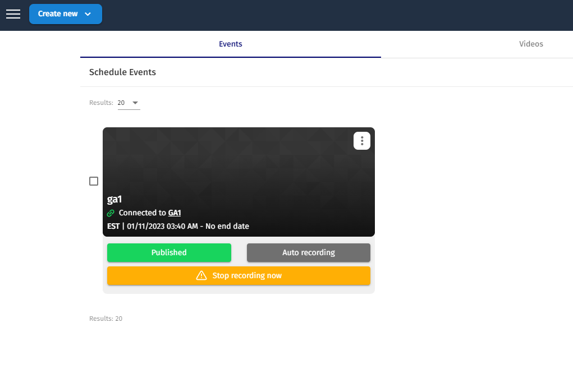
Task: Click the bottom Results: 20 label
Action: [x=106, y=319]
